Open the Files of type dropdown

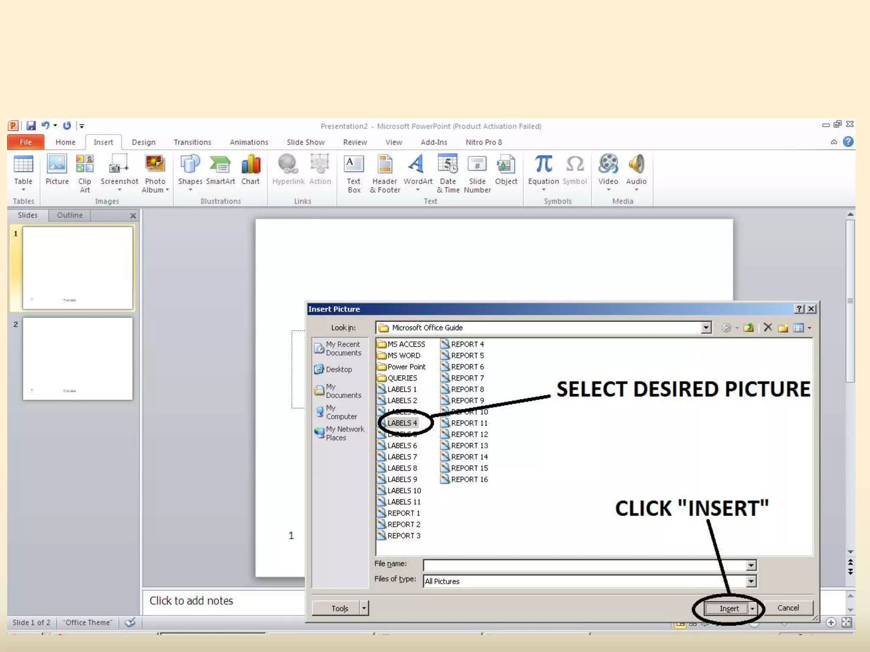tap(751, 581)
